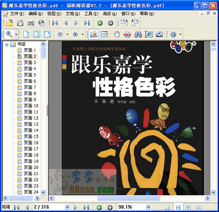Screen dimensions: 219x212
Task: Toggle full screen view icon
Action: tap(104, 35)
